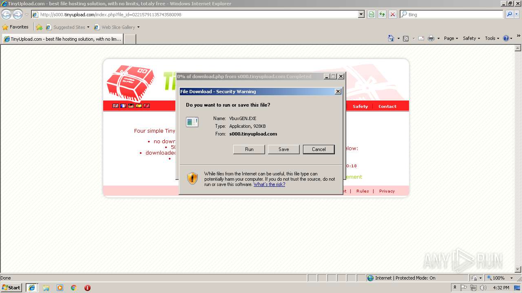The width and height of the screenshot is (522, 293).
Task: Refresh the page with the green arrows icon
Action: (x=382, y=15)
